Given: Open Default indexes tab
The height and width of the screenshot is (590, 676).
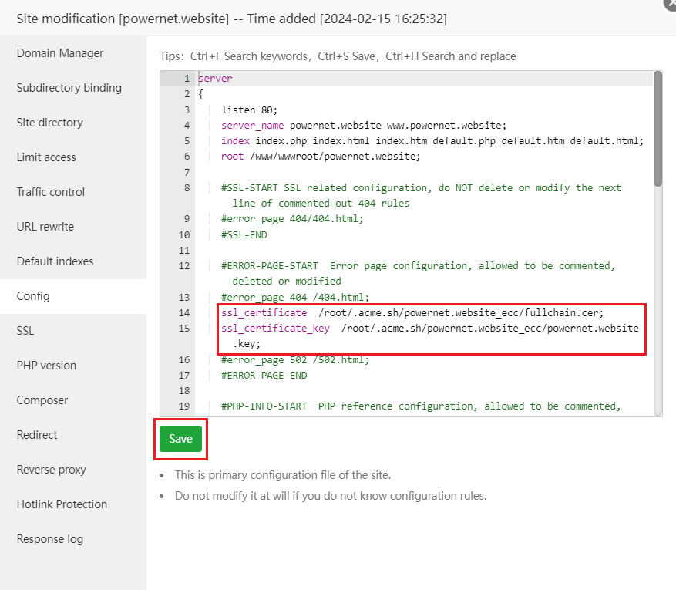Looking at the screenshot, I should 55,261.
